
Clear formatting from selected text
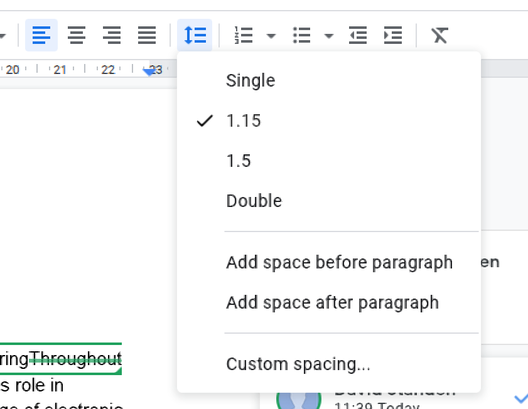click(439, 36)
